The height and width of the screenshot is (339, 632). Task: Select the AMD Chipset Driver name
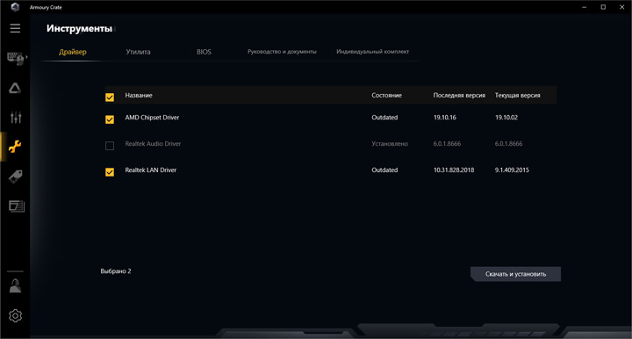(152, 118)
